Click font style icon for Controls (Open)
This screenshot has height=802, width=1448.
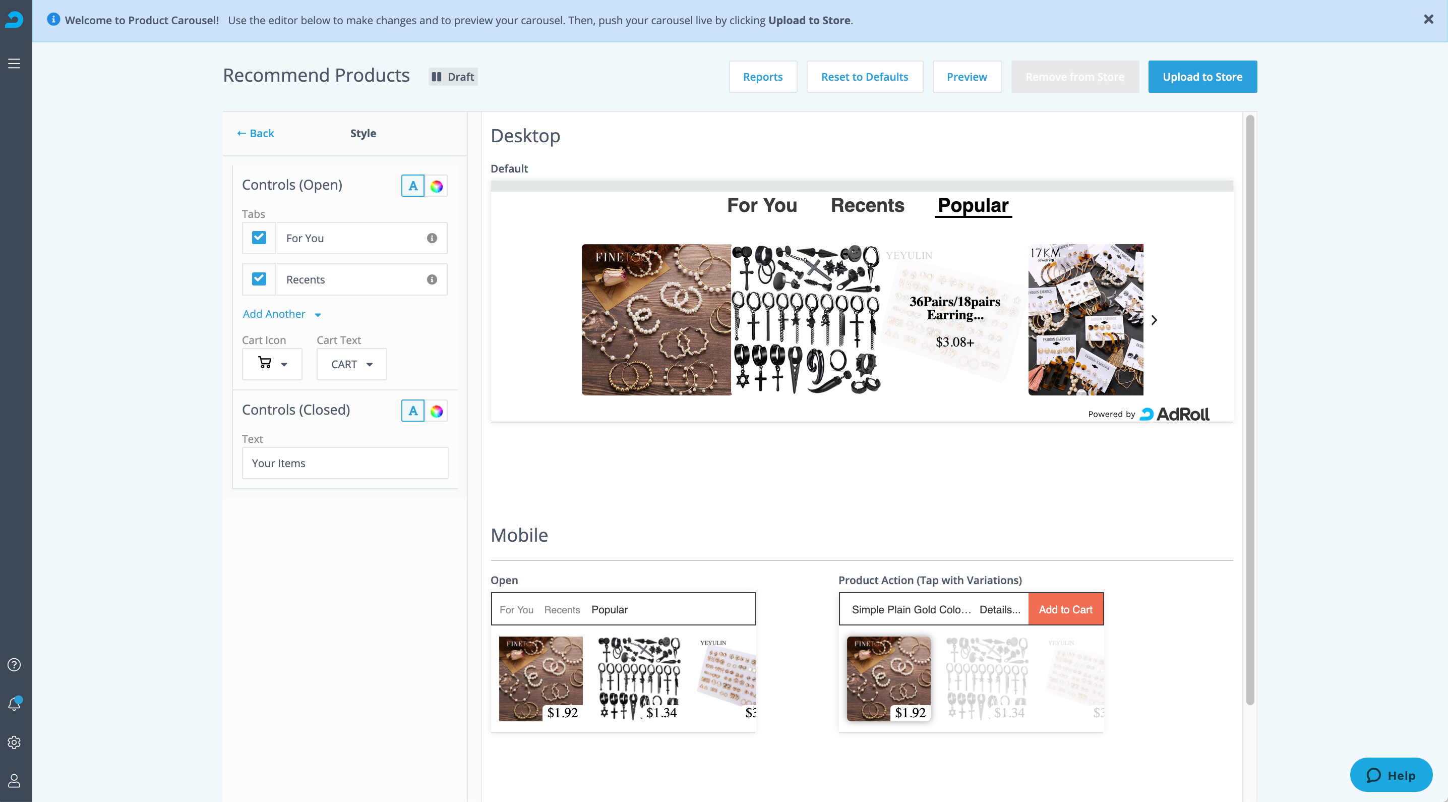click(x=412, y=186)
